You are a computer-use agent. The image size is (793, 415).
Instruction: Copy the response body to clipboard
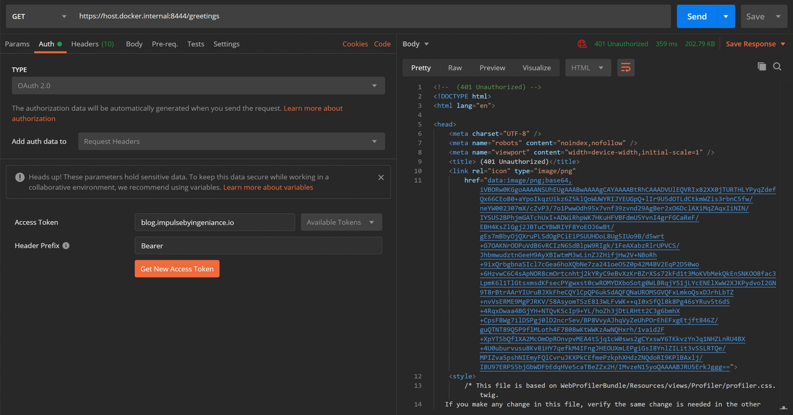[762, 67]
